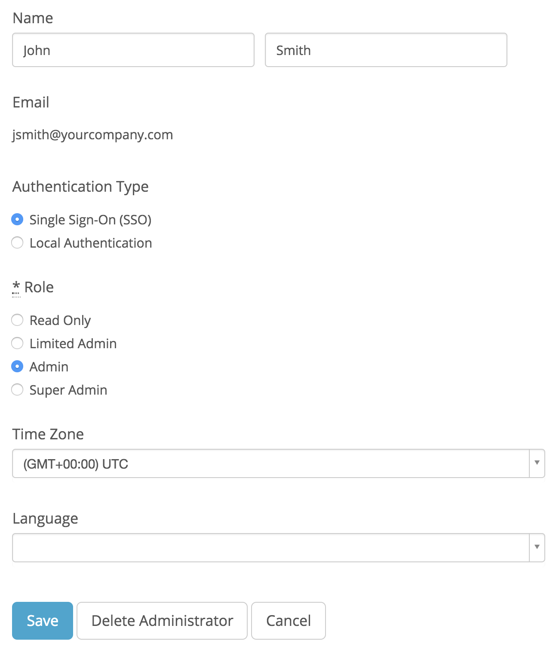This screenshot has width=559, height=650.
Task: Select the Read Only role
Action: coord(17,320)
